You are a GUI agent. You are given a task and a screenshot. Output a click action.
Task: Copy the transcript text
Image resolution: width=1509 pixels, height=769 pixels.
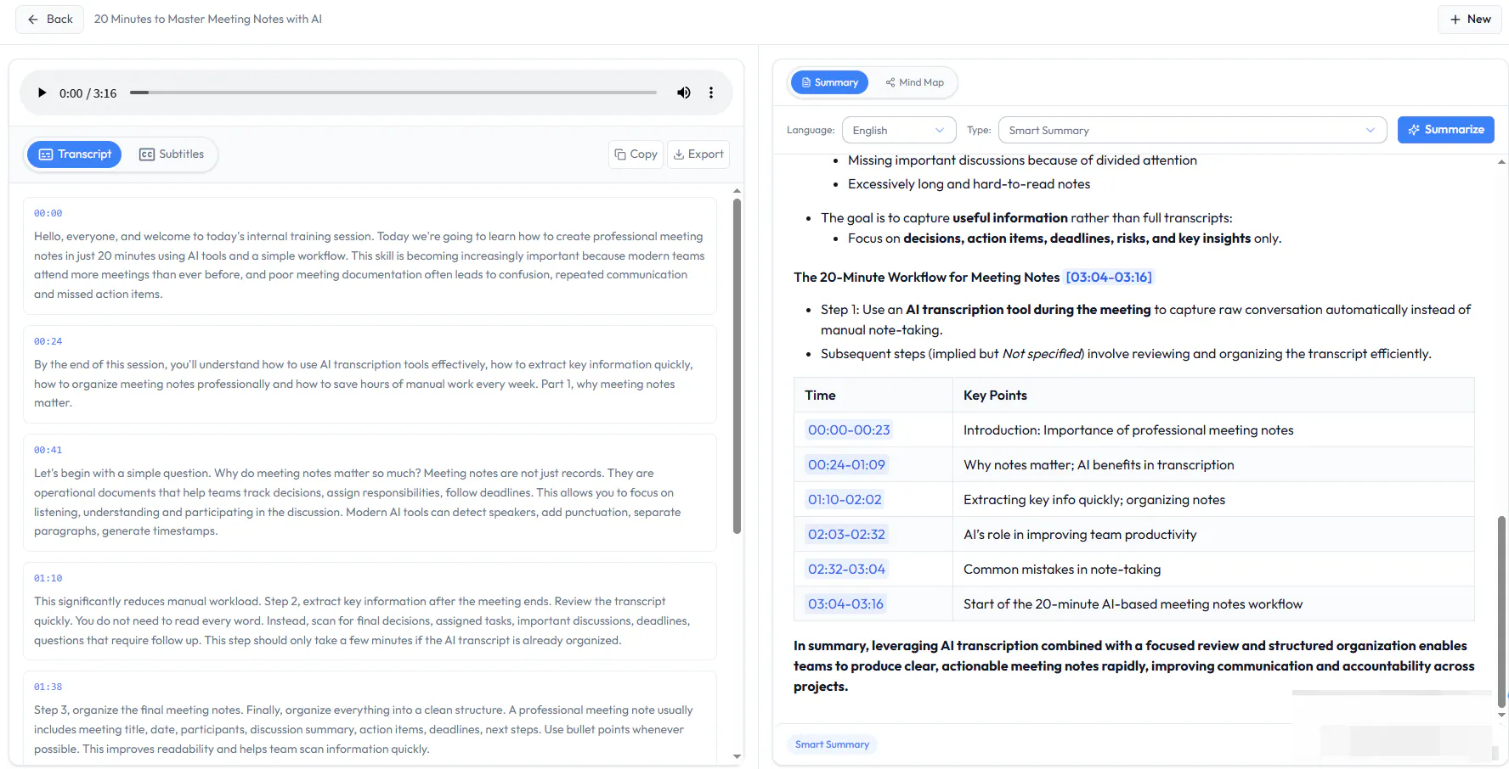[x=636, y=154]
